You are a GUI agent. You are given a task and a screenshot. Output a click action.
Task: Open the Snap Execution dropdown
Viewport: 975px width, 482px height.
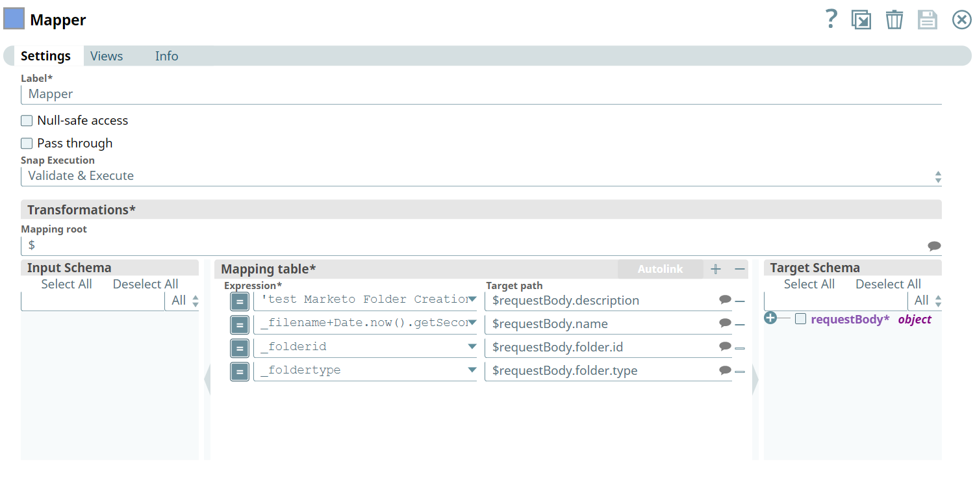[481, 176]
